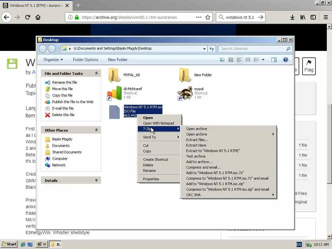
Task: Click Publish this file to the Web
Action: (x=73, y=102)
